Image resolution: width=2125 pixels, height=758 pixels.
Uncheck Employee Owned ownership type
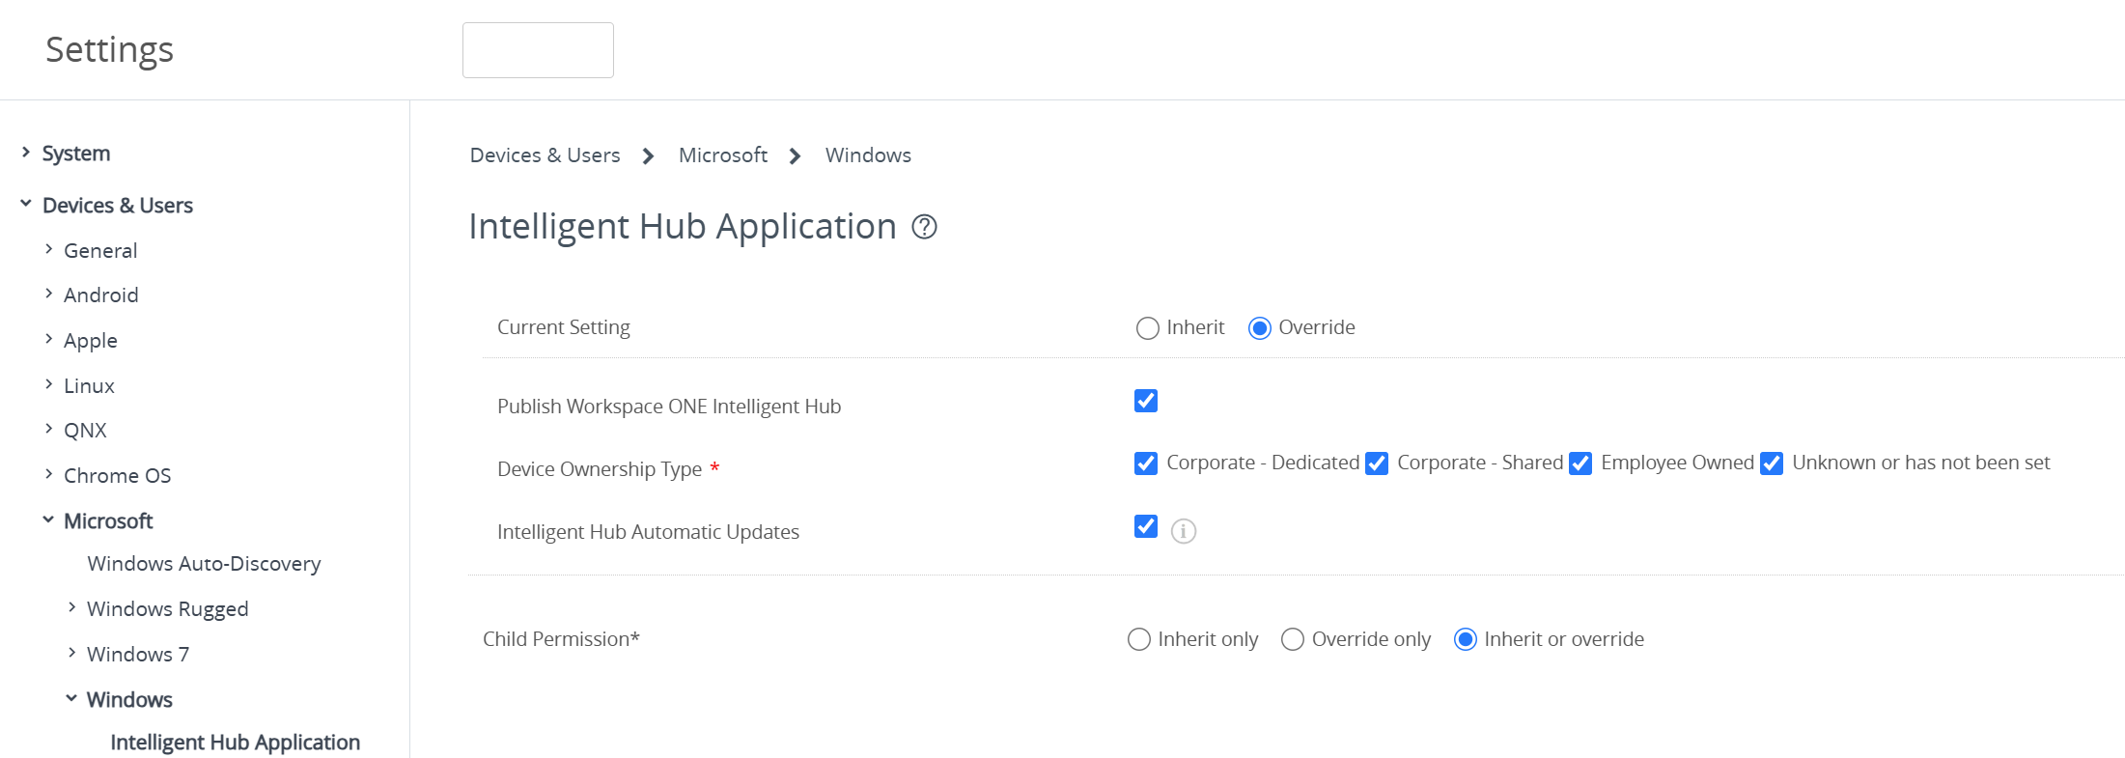tap(1580, 463)
